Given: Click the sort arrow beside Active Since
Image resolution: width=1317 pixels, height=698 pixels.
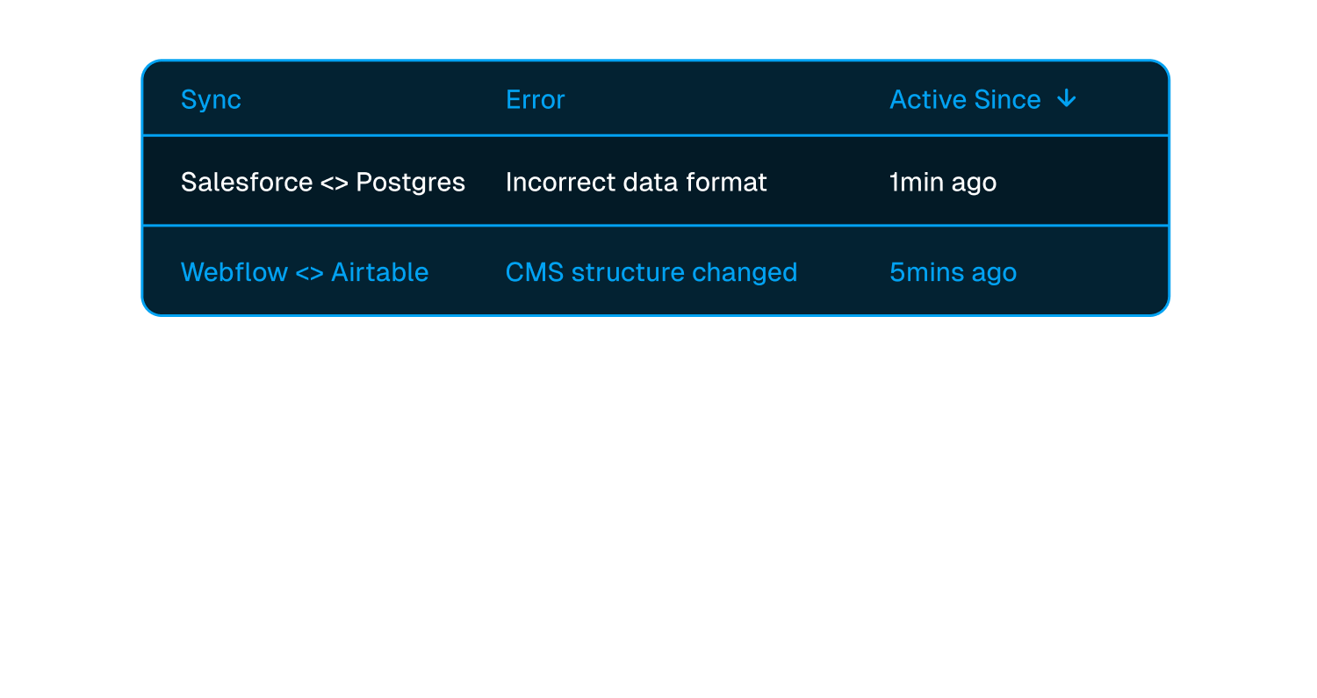Looking at the screenshot, I should [1066, 99].
